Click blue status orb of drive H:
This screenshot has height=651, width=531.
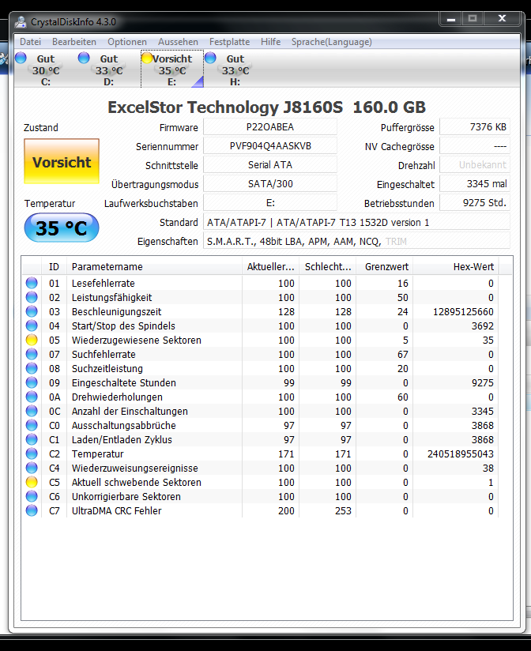[210, 58]
